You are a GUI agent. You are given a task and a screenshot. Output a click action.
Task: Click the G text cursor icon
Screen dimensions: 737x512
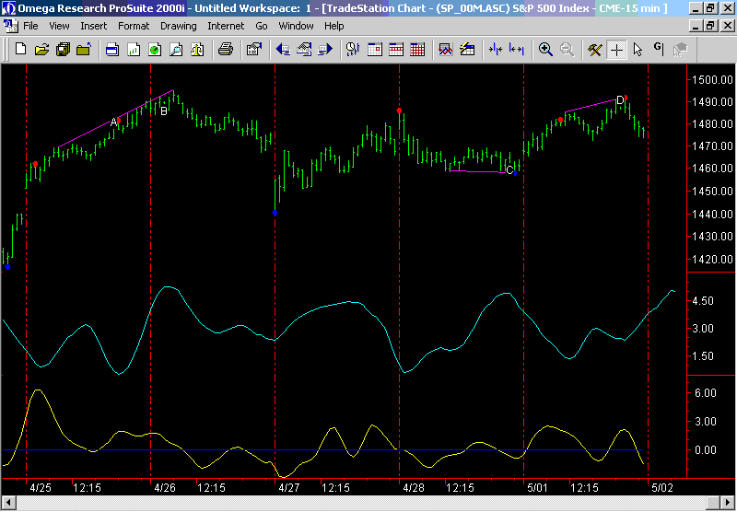659,47
